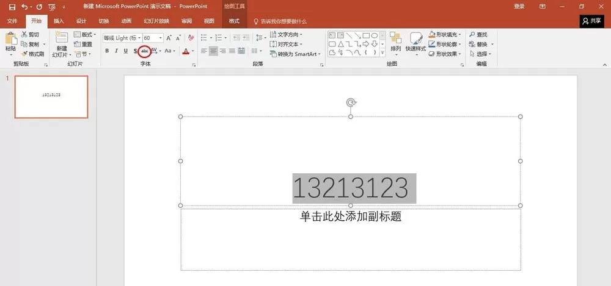Expand the shapes gallery More arrow
The image size is (611, 286).
pos(382,53)
